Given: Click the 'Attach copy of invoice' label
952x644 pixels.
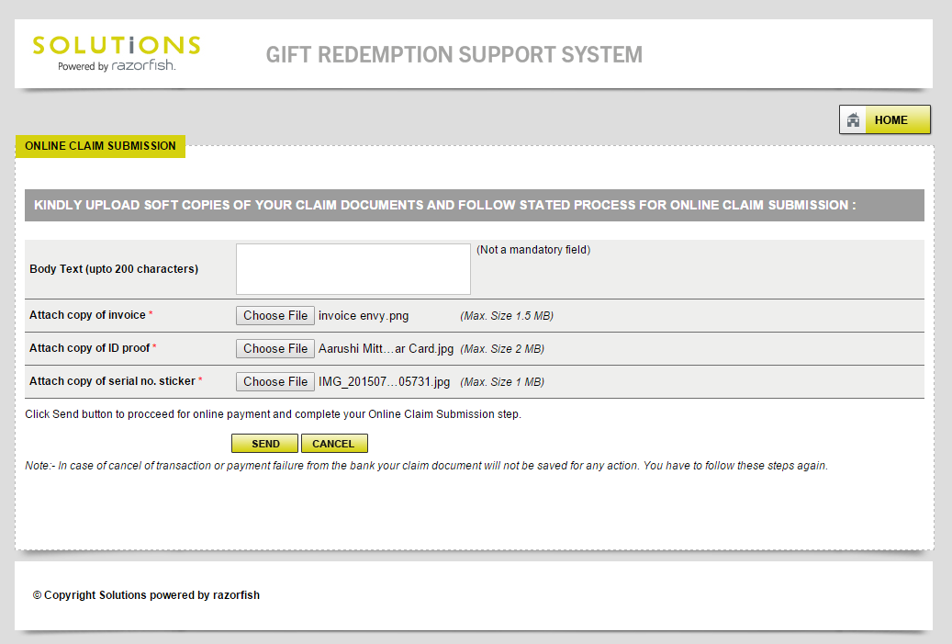Looking at the screenshot, I should click(x=88, y=315).
